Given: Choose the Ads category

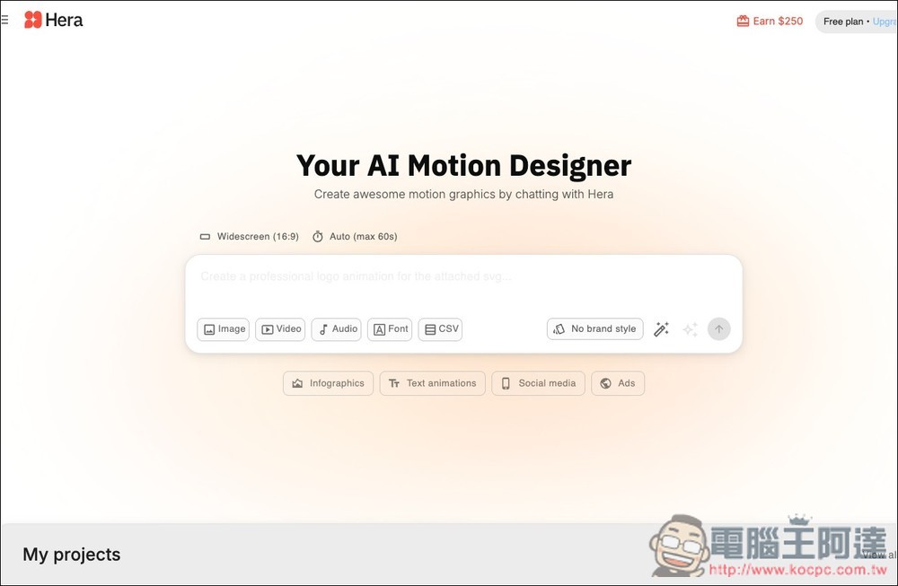Looking at the screenshot, I should [618, 383].
